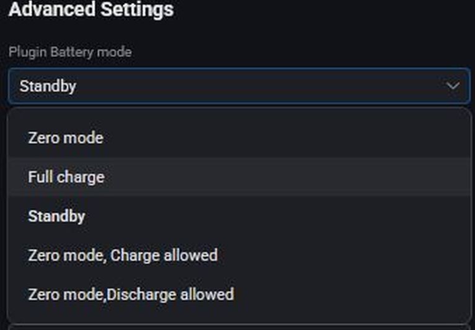Choose Zero mode, Discharge allowed option
Screen dimensions: 475x330
pos(131,294)
